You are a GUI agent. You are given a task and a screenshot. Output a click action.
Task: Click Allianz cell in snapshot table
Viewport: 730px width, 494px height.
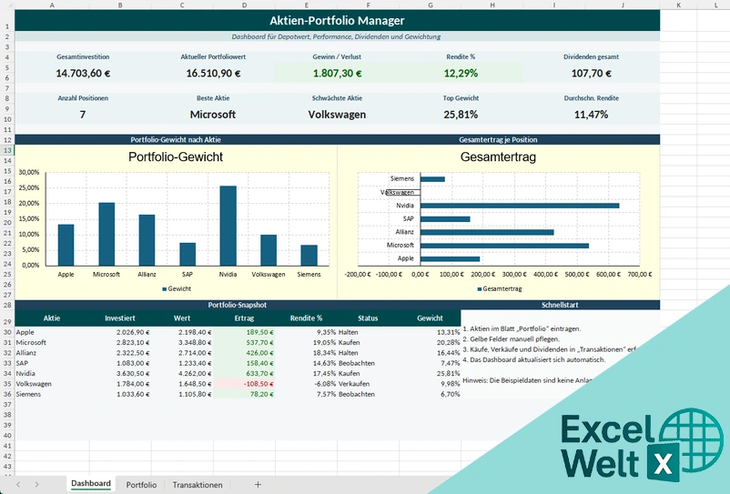pyautogui.click(x=52, y=353)
